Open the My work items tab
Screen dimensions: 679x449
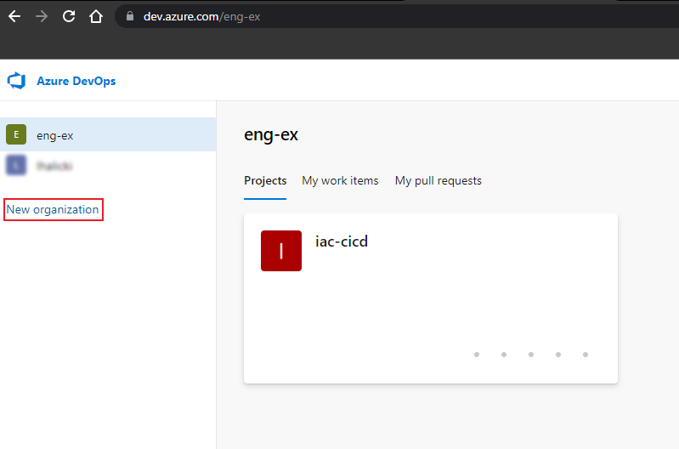(x=340, y=181)
